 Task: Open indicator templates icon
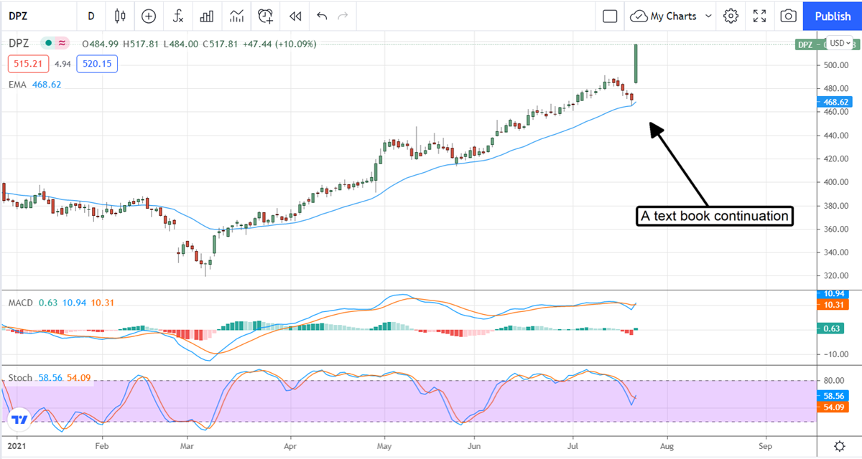[236, 16]
